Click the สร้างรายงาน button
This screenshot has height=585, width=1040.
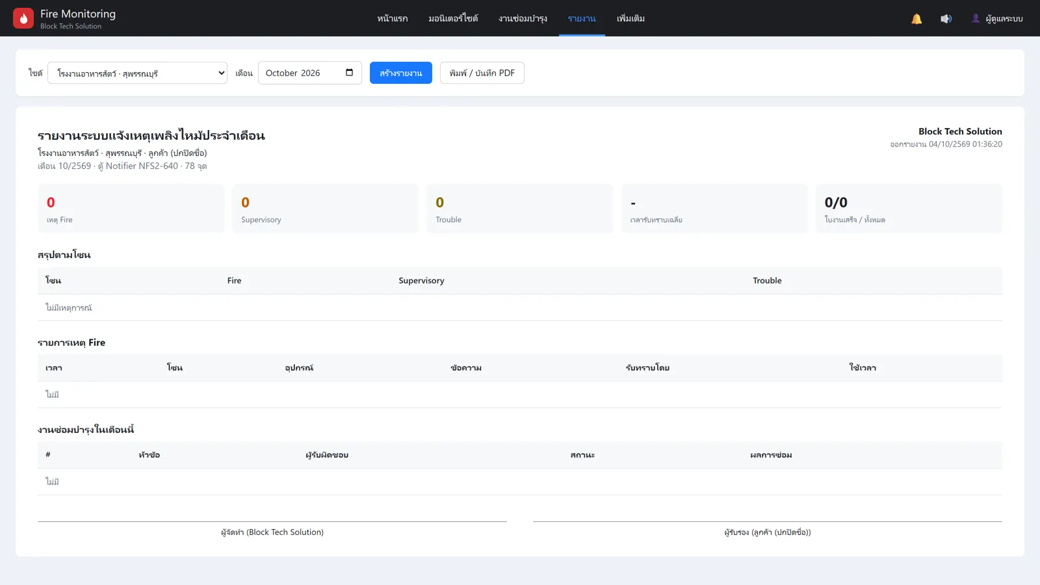point(401,73)
